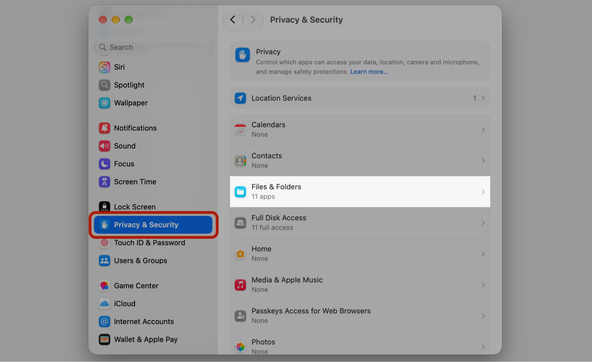Click the Siri icon in sidebar
This screenshot has height=362, width=592.
pyautogui.click(x=104, y=67)
